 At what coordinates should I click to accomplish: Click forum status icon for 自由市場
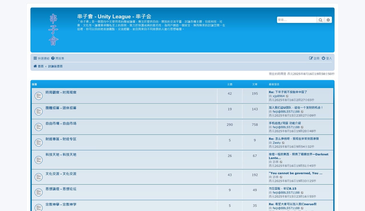click(39, 127)
